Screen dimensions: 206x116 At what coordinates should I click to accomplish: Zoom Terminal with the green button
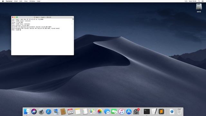17,17
